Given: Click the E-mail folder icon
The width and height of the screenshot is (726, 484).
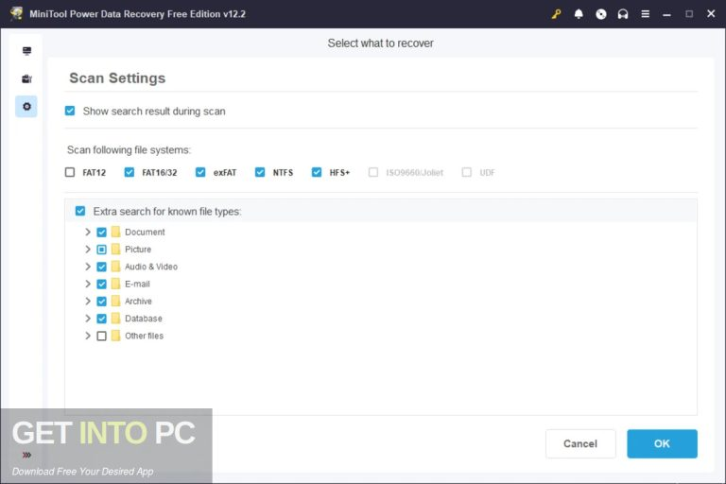Looking at the screenshot, I should [115, 284].
